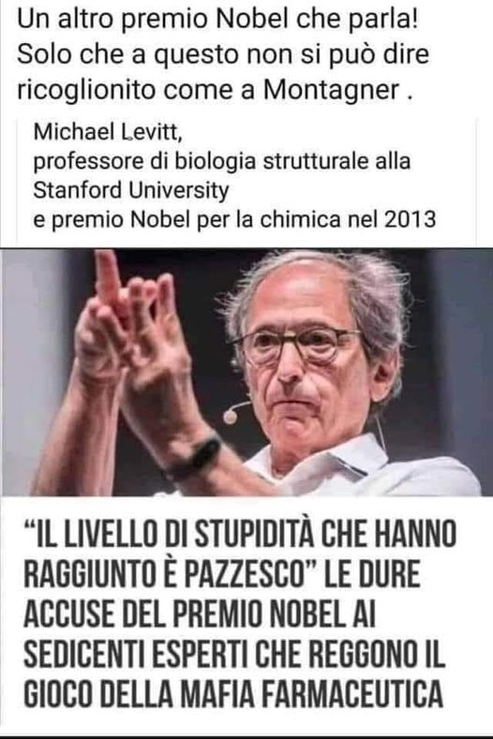Select the name Michael Levitt in the quote

pyautogui.click(x=108, y=132)
